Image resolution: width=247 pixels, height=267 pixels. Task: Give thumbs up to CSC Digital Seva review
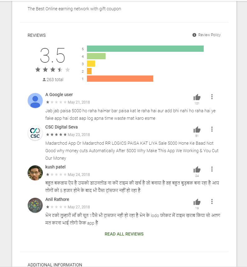point(197,129)
